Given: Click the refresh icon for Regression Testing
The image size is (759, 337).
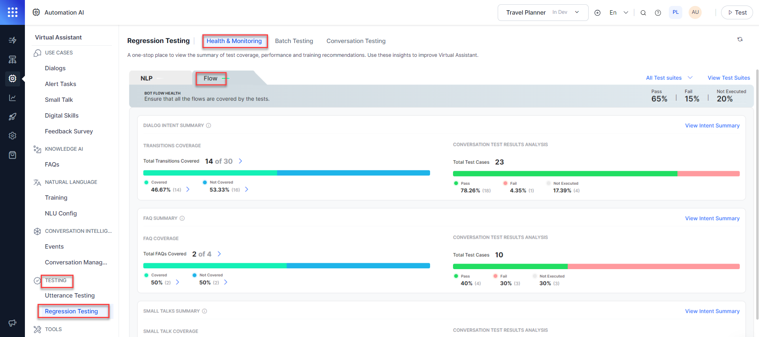Looking at the screenshot, I should coord(740,39).
